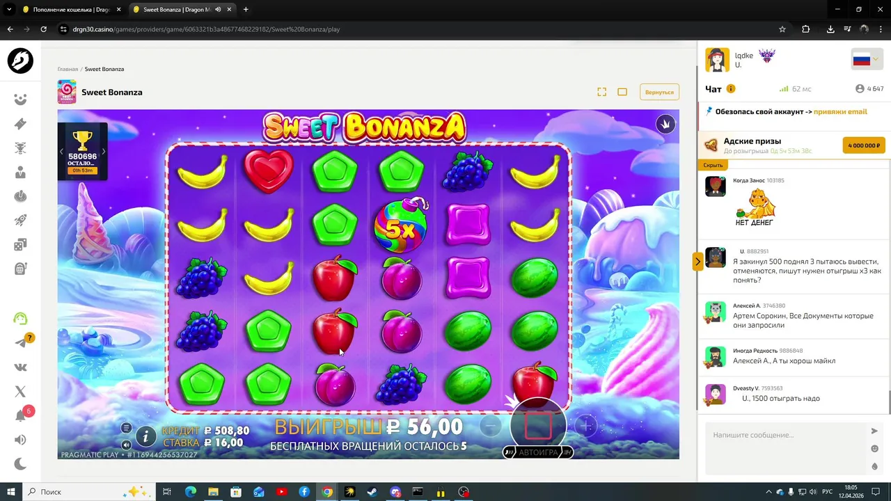Open chat info icon next to Чат
Viewport: 891px width, 501px height.
click(x=731, y=89)
